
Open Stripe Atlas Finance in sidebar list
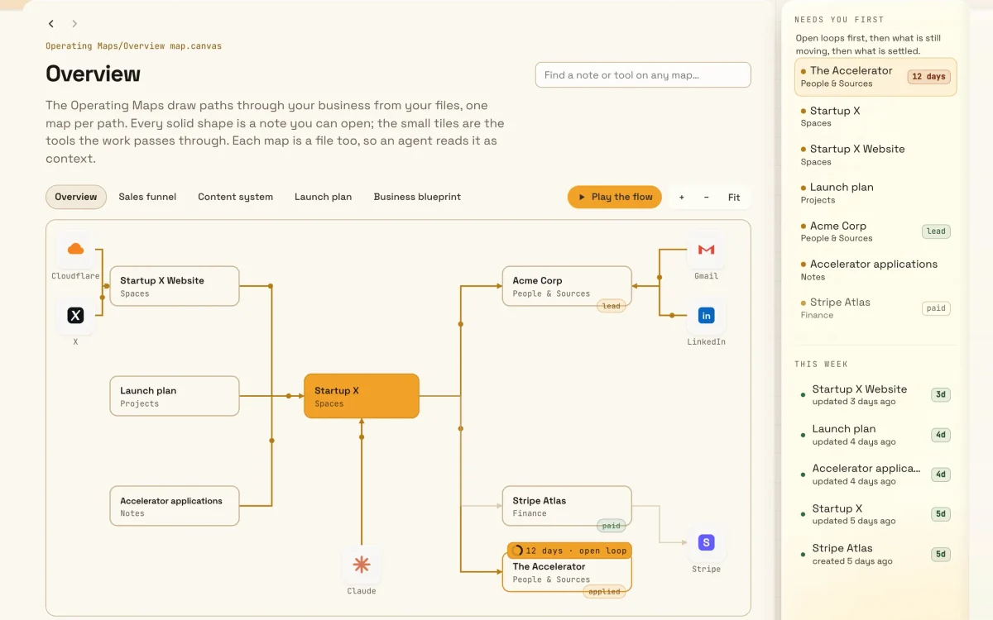pos(875,308)
